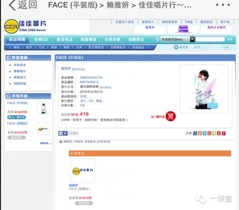Viewport: 239px width, 210px height.
Task: Share via the red Google+ icon
Action: 209,133
